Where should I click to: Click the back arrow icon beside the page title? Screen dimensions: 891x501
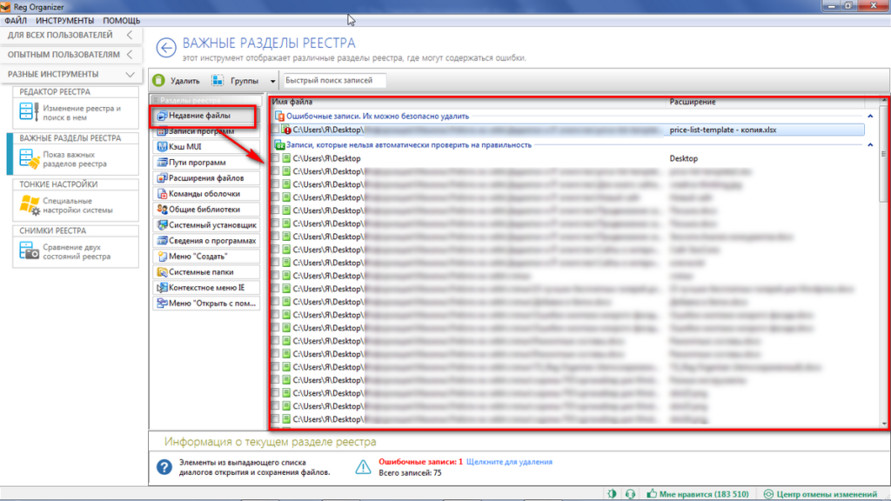coord(166,47)
